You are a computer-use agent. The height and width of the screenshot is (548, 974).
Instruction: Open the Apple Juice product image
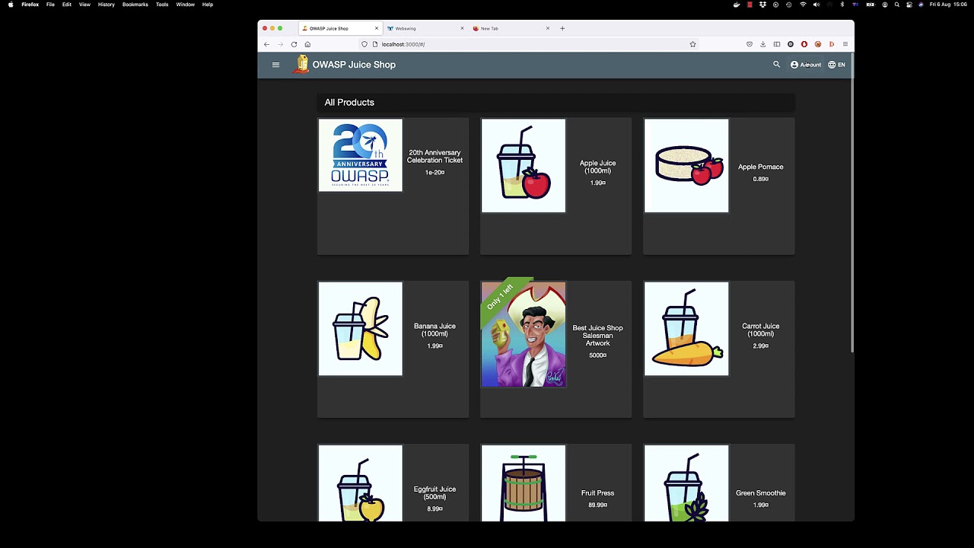(x=524, y=165)
